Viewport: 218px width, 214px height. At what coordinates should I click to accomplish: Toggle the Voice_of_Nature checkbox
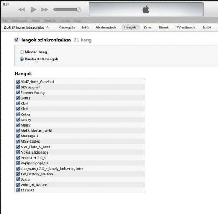point(18,185)
